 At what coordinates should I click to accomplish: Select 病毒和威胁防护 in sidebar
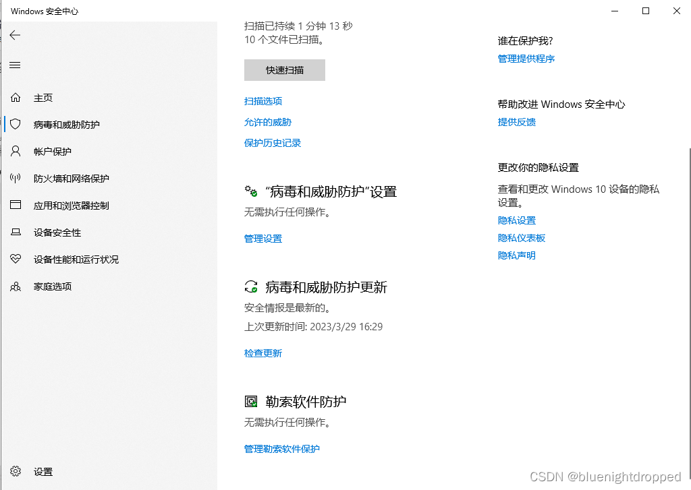point(67,125)
